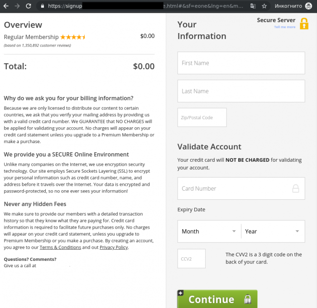Screen dimensions: 317x308
Task: Click the Tell me more link
Action: pyautogui.click(x=284, y=27)
